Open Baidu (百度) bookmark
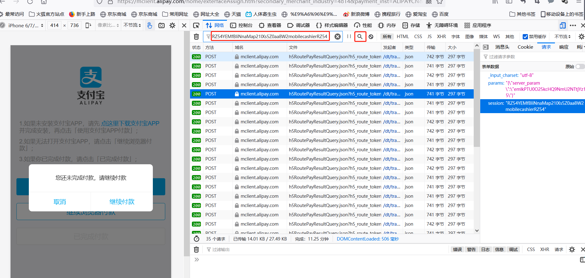The width and height of the screenshot is (585, 278). tap(440, 14)
